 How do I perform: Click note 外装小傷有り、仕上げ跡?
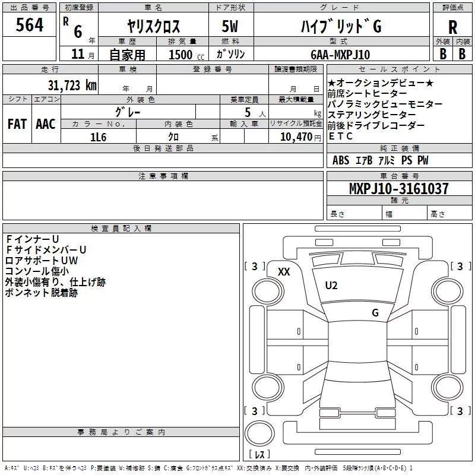click(x=55, y=282)
